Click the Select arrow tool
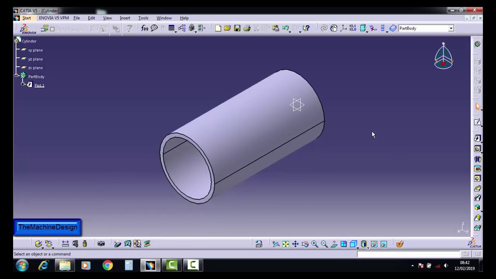 point(477,107)
